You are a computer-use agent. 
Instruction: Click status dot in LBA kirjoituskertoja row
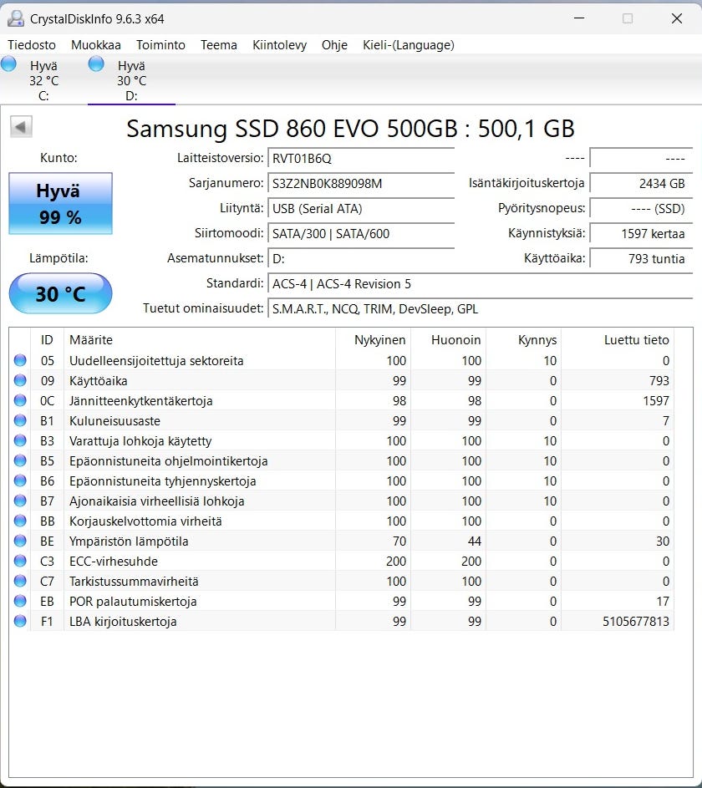click(20, 621)
